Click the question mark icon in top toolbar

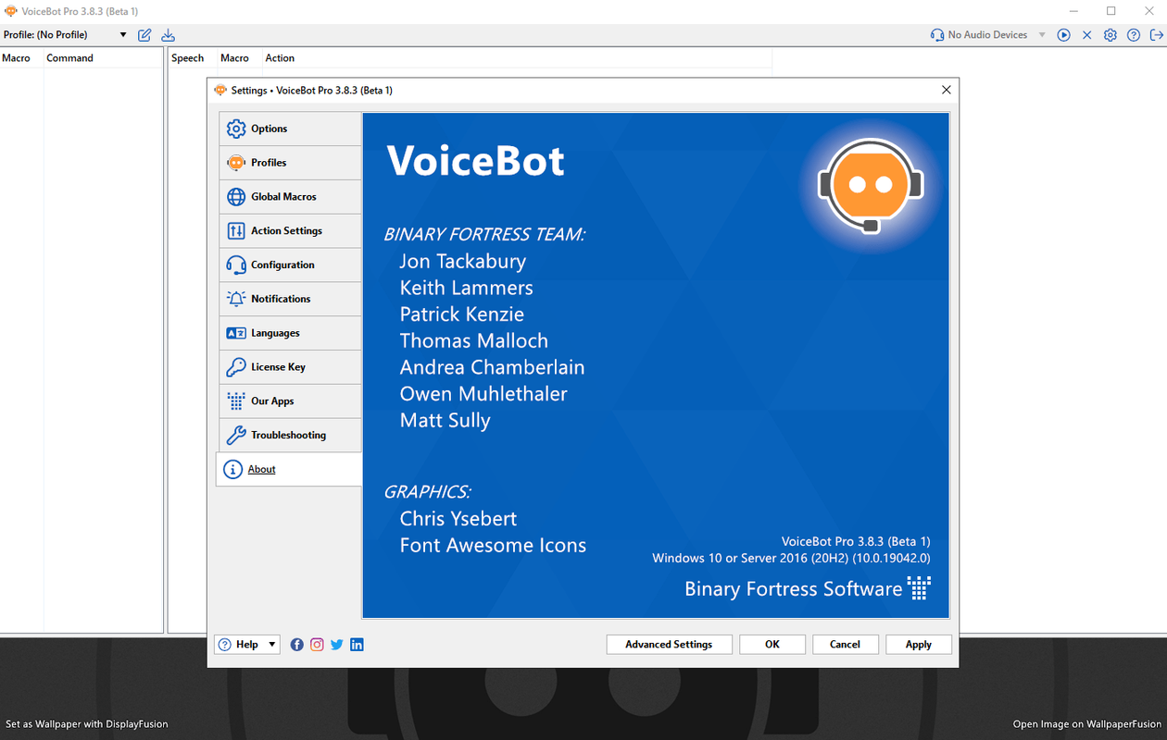click(1134, 35)
